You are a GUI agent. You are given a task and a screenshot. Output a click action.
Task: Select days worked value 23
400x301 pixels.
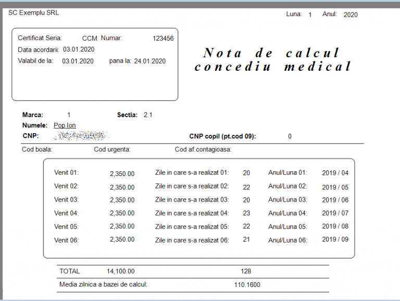click(x=246, y=213)
